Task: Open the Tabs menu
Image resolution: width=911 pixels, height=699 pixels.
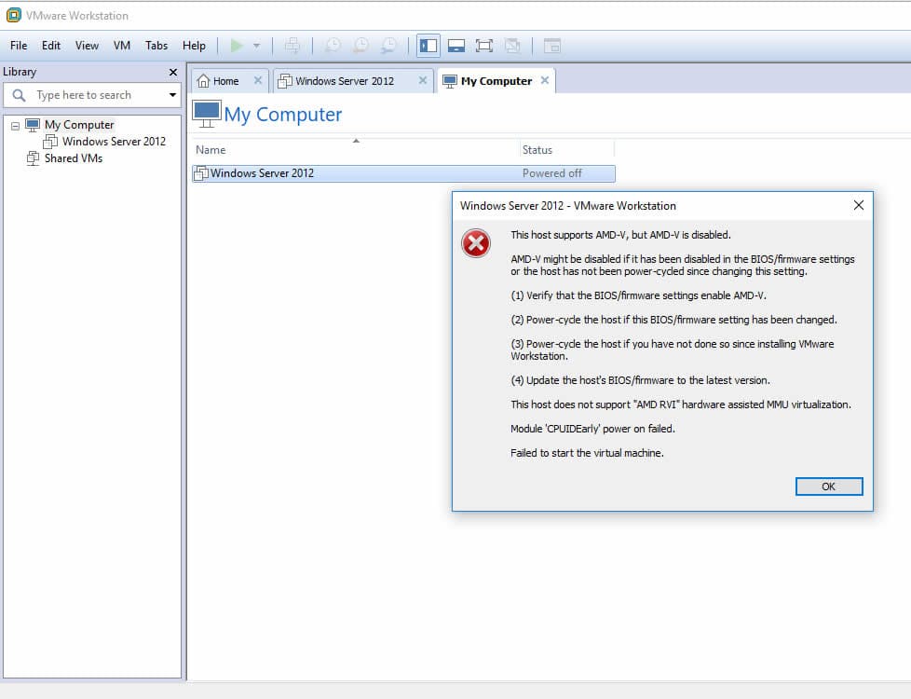Action: [156, 46]
